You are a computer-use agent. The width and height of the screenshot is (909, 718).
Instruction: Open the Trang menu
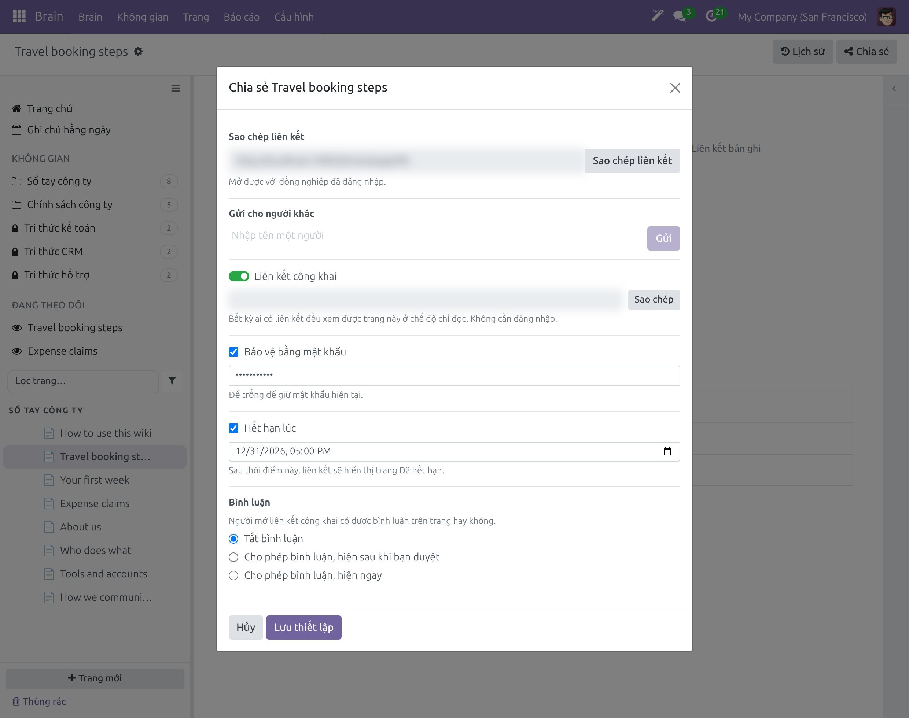click(196, 17)
